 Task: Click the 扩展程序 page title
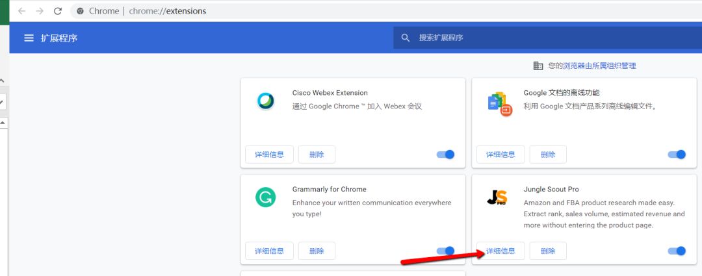coord(59,38)
